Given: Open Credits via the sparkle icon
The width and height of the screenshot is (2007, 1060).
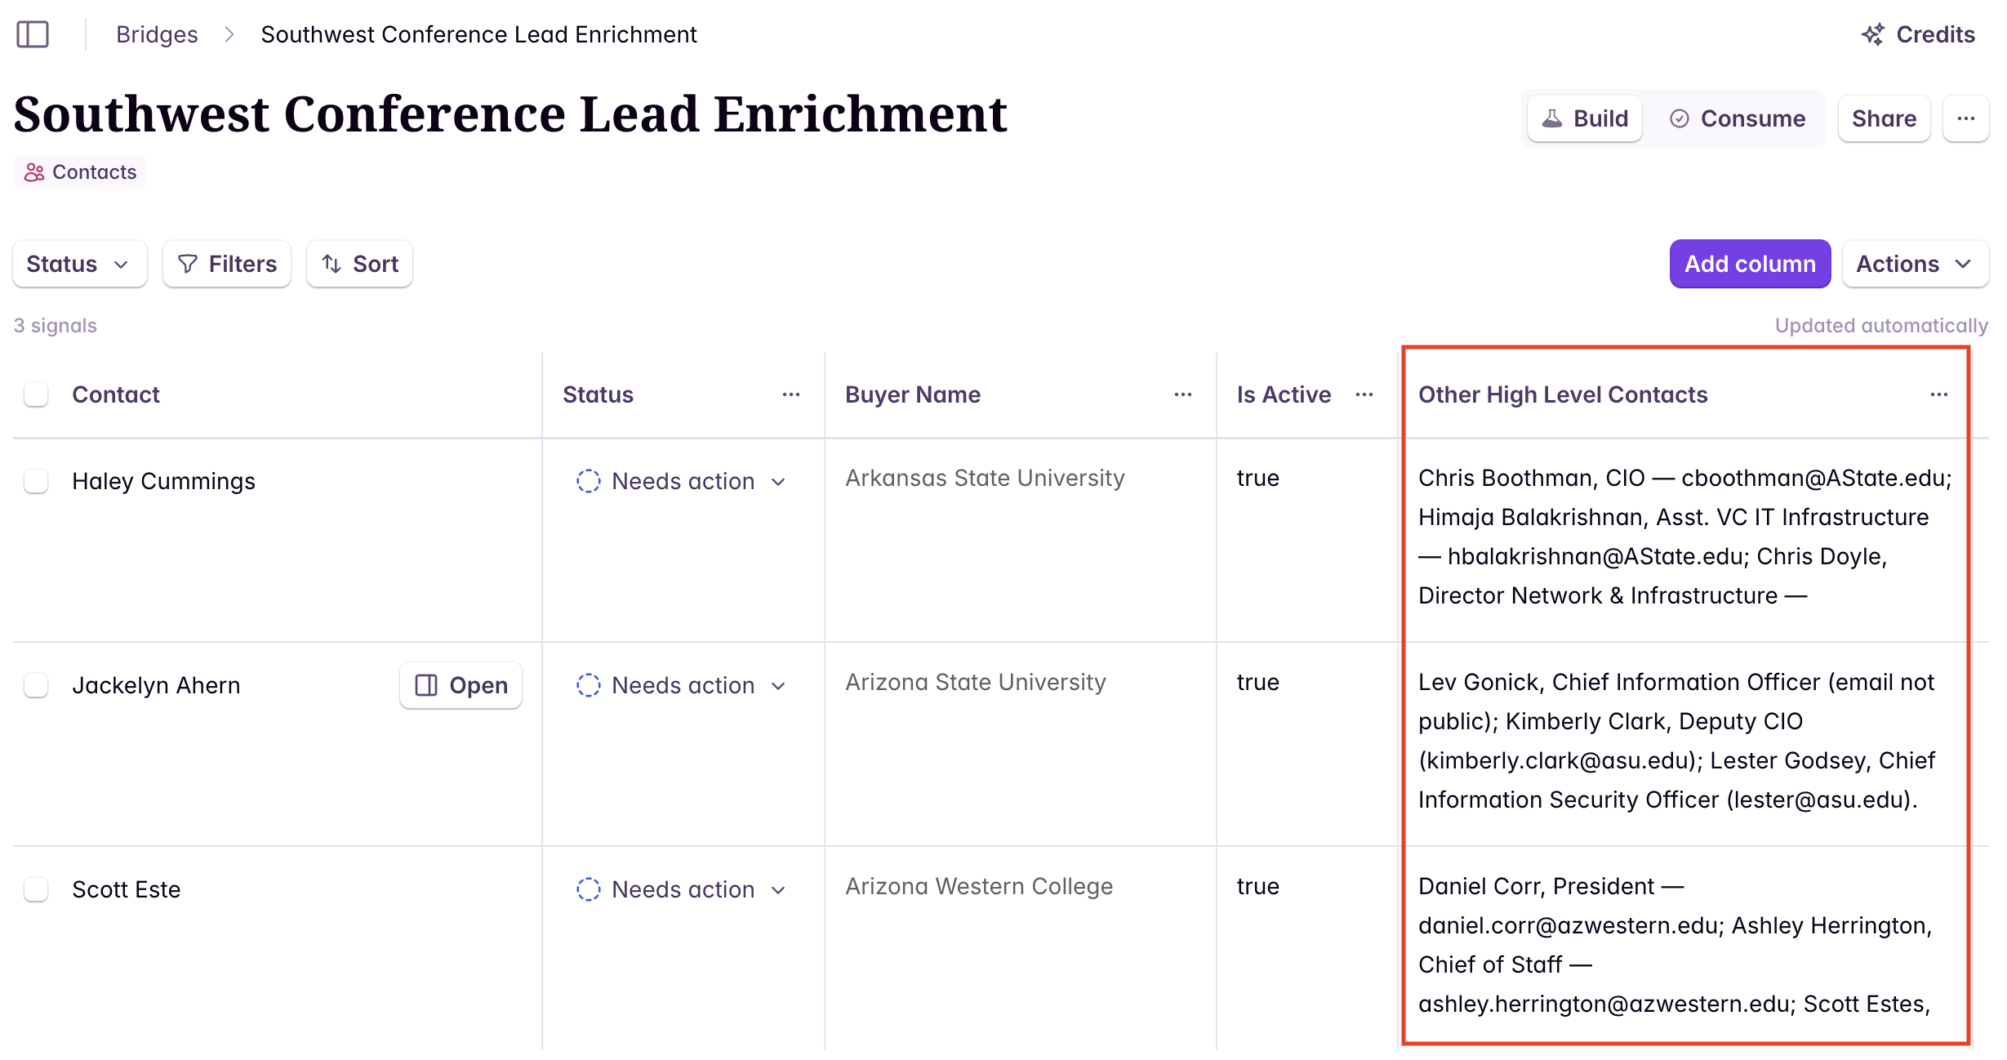Looking at the screenshot, I should click(x=1872, y=34).
